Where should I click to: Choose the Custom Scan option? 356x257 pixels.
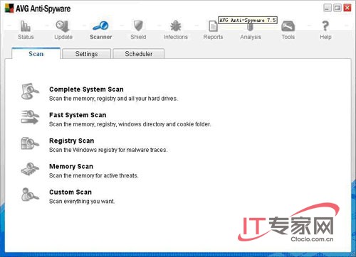(x=70, y=192)
